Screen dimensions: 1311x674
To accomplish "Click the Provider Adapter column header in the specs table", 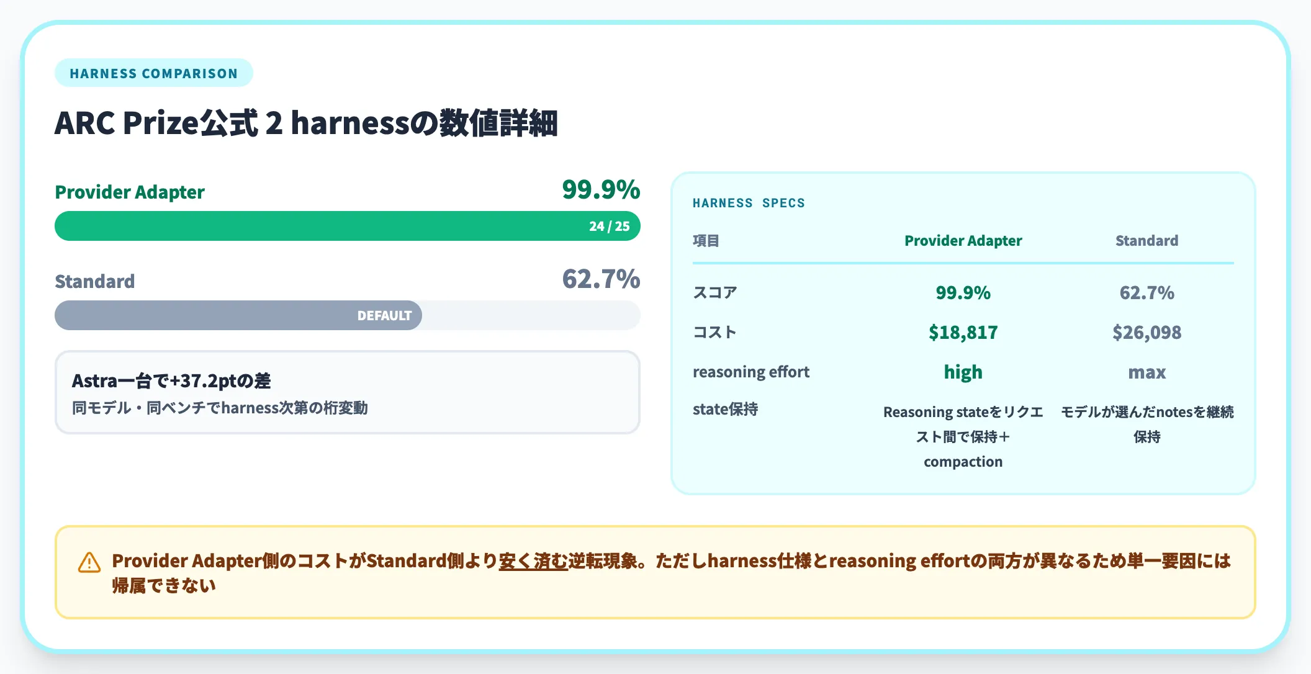I will click(x=963, y=241).
